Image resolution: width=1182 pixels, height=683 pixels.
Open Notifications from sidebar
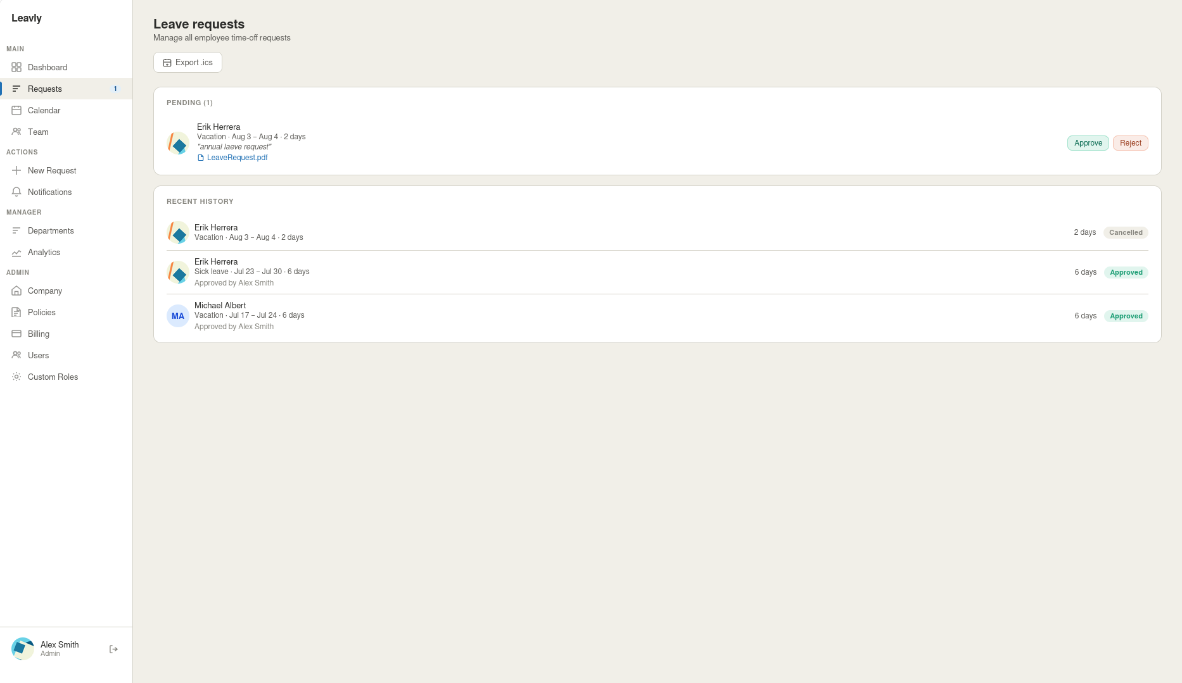coord(66,192)
